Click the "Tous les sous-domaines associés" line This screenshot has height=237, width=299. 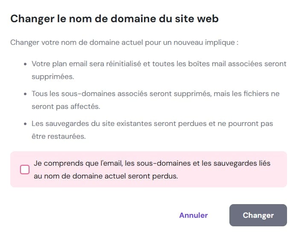155,94
